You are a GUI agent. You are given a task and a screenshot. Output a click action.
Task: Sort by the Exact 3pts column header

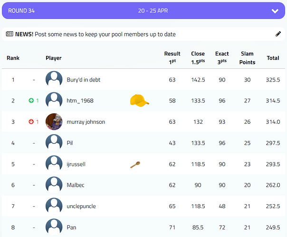pos(222,58)
